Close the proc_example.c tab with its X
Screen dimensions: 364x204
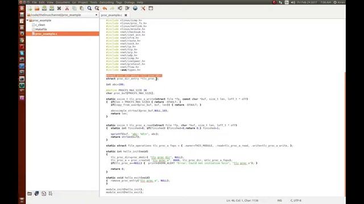point(126,15)
